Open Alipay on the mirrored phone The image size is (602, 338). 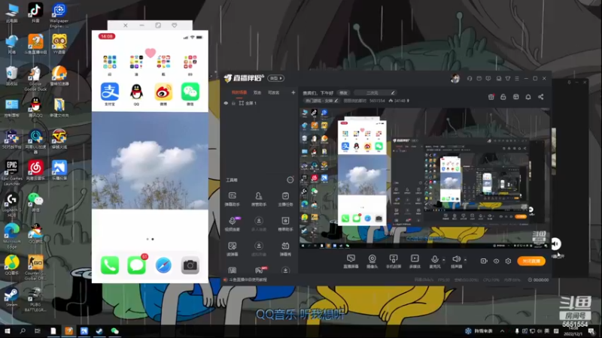click(x=110, y=92)
